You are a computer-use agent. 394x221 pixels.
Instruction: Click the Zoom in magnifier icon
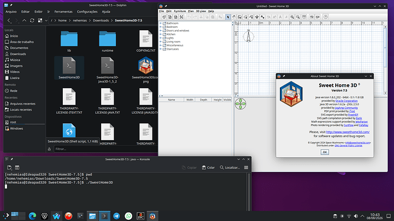pyautogui.click(x=292, y=17)
